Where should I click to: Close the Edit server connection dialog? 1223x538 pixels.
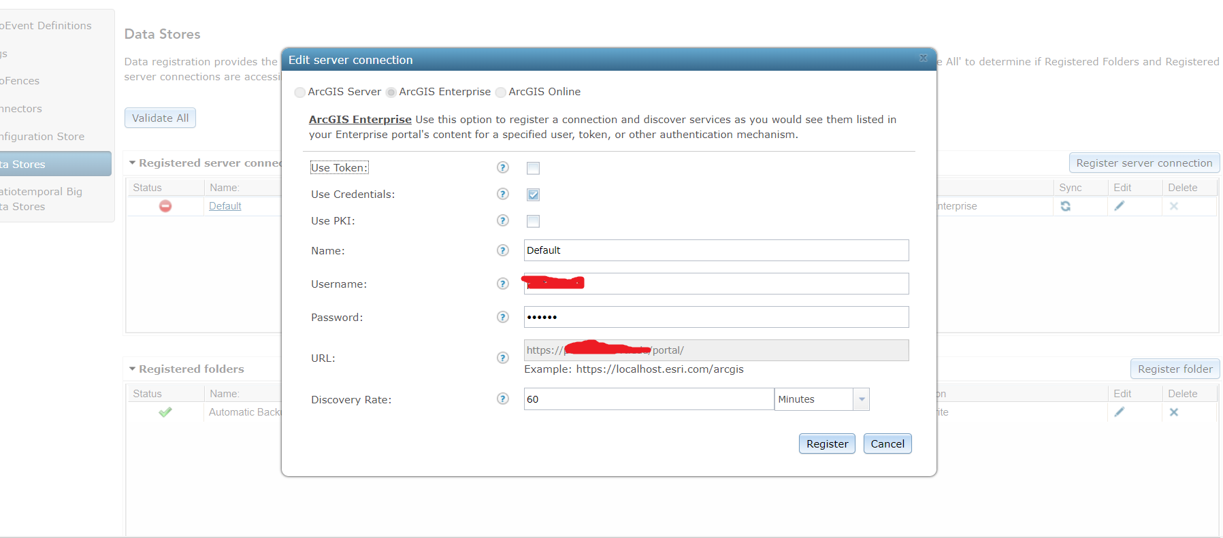(x=924, y=58)
